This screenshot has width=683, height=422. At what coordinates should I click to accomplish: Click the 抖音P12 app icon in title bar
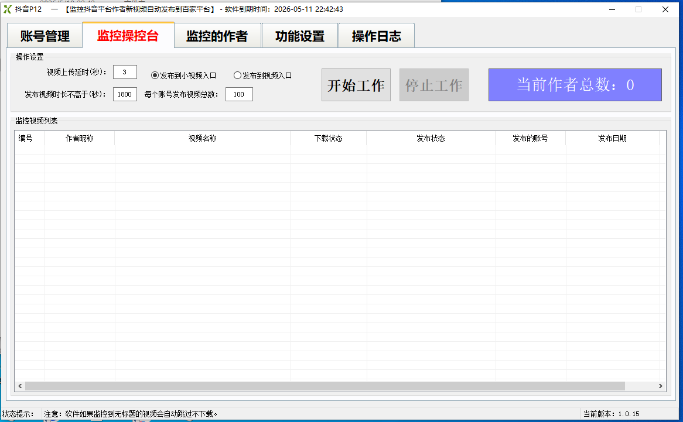pos(8,9)
